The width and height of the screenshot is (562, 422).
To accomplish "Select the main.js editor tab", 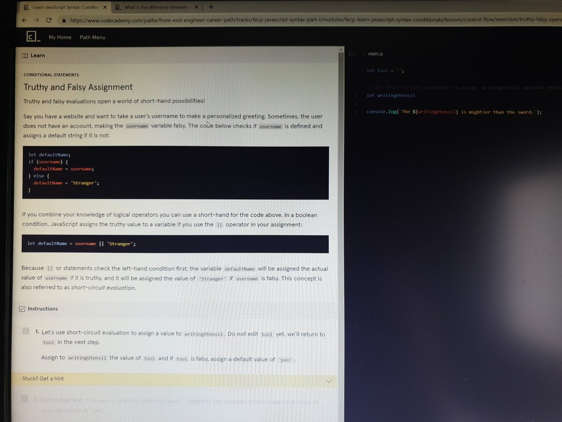I will coord(376,54).
